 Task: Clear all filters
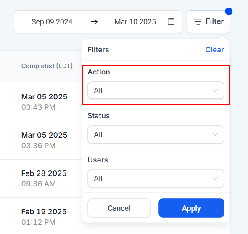(x=215, y=50)
